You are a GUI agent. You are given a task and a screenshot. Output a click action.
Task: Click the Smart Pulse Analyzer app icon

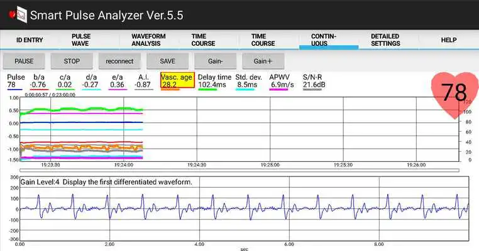(18, 14)
